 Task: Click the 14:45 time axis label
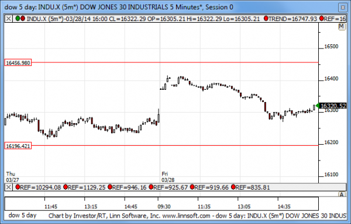pos(130,206)
